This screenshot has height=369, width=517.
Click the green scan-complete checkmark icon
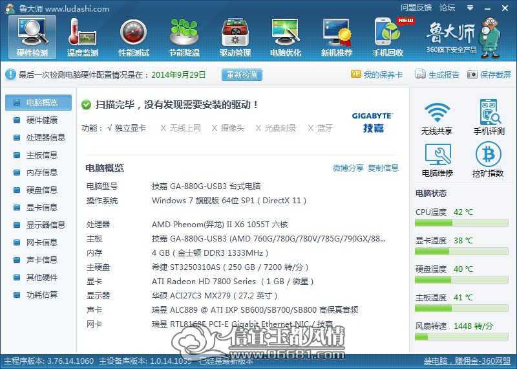click(86, 105)
